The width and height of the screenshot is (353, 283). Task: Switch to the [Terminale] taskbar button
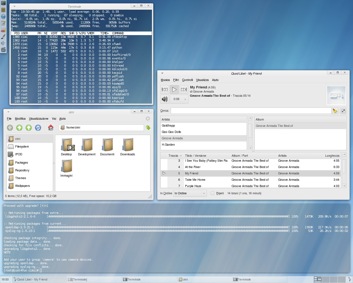94,279
